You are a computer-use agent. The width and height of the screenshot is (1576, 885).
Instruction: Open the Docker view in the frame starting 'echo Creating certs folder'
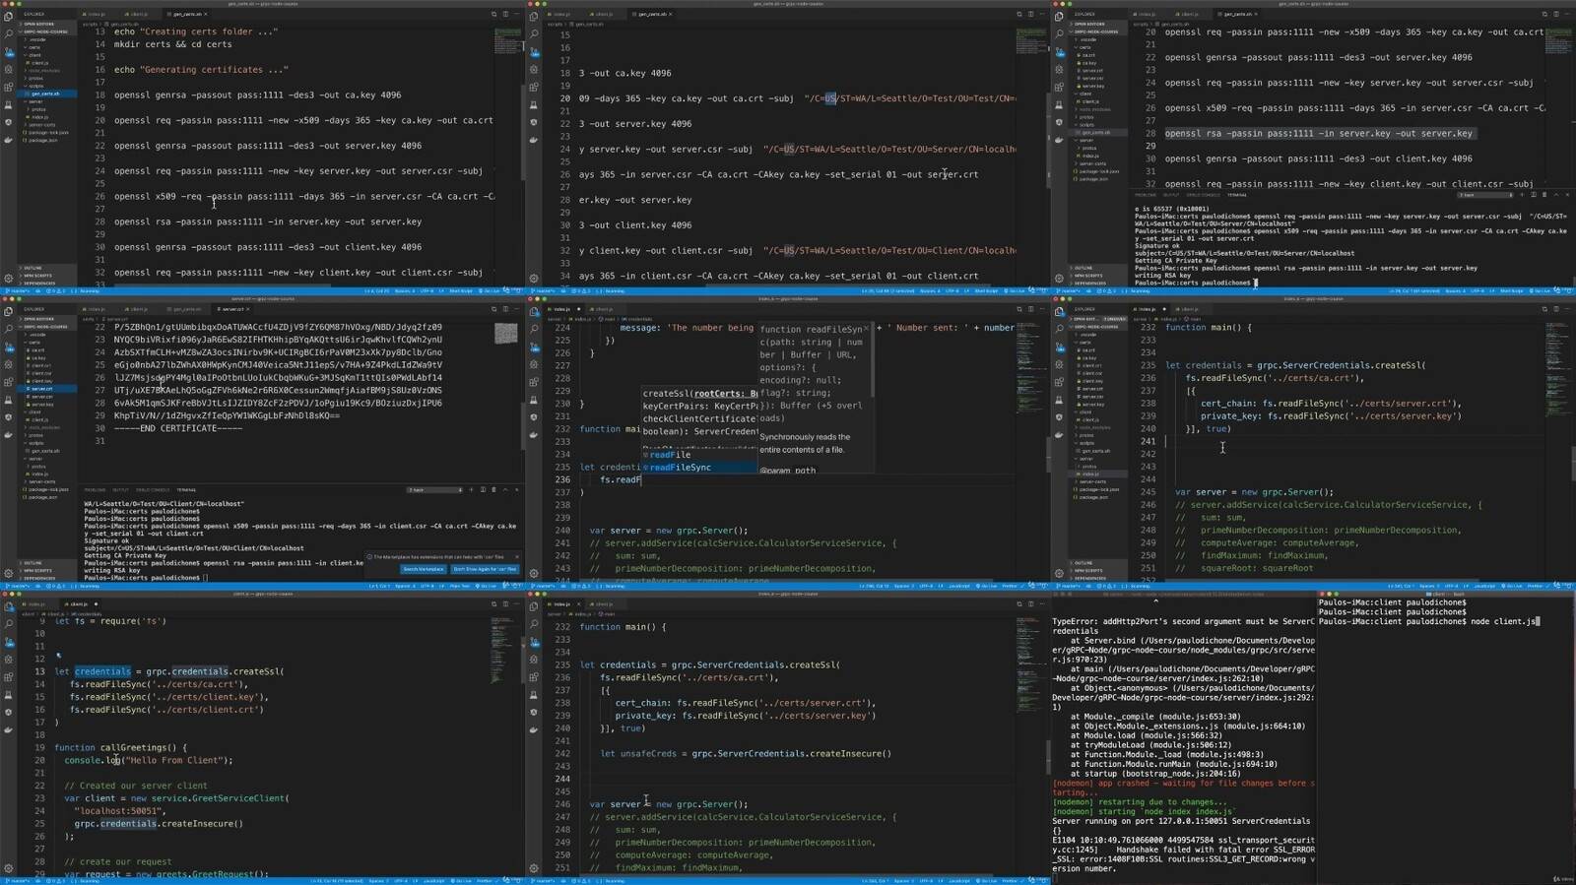click(x=8, y=140)
